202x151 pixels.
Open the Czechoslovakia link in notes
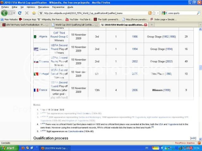76,131
